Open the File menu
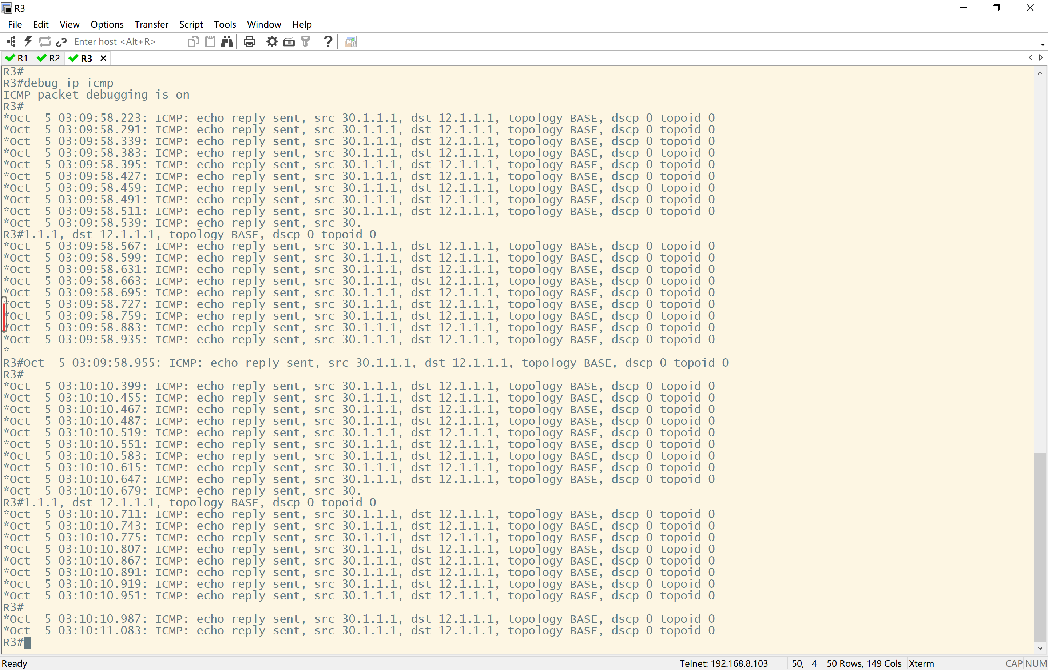The height and width of the screenshot is (670, 1048). pos(15,24)
